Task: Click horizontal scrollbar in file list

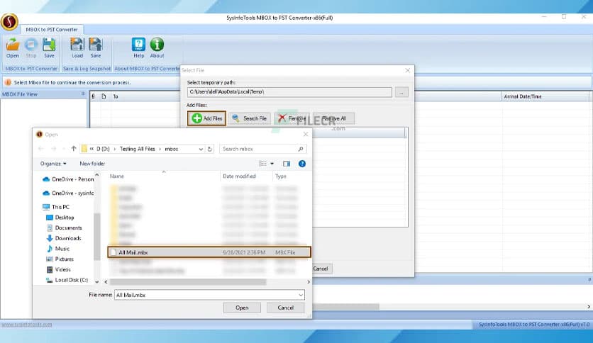Action: pyautogui.click(x=188, y=282)
